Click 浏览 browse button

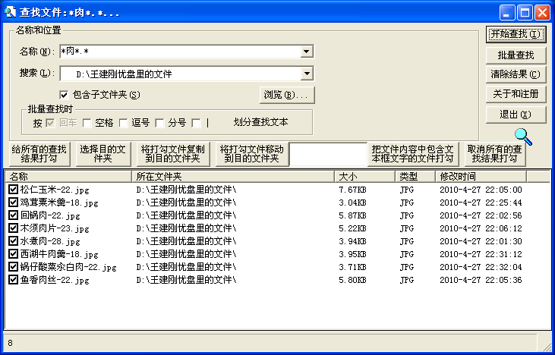pyautogui.click(x=287, y=95)
